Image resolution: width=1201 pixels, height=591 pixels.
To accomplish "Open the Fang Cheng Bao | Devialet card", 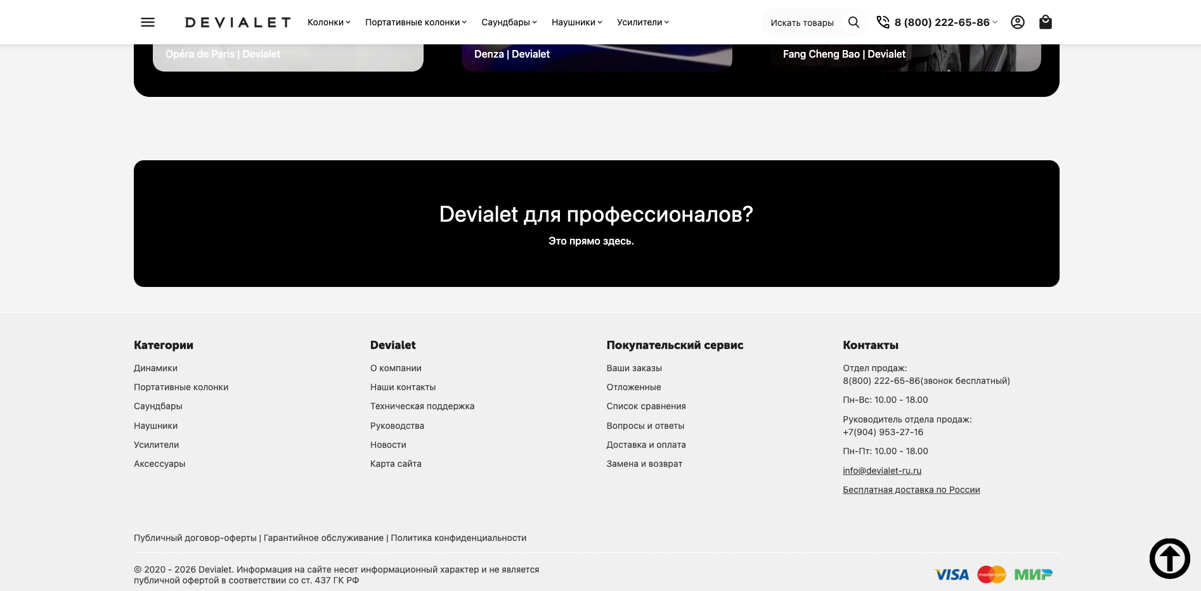I will point(906,58).
